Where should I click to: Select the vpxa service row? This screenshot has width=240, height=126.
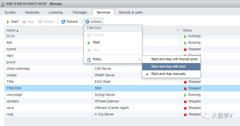46,108
